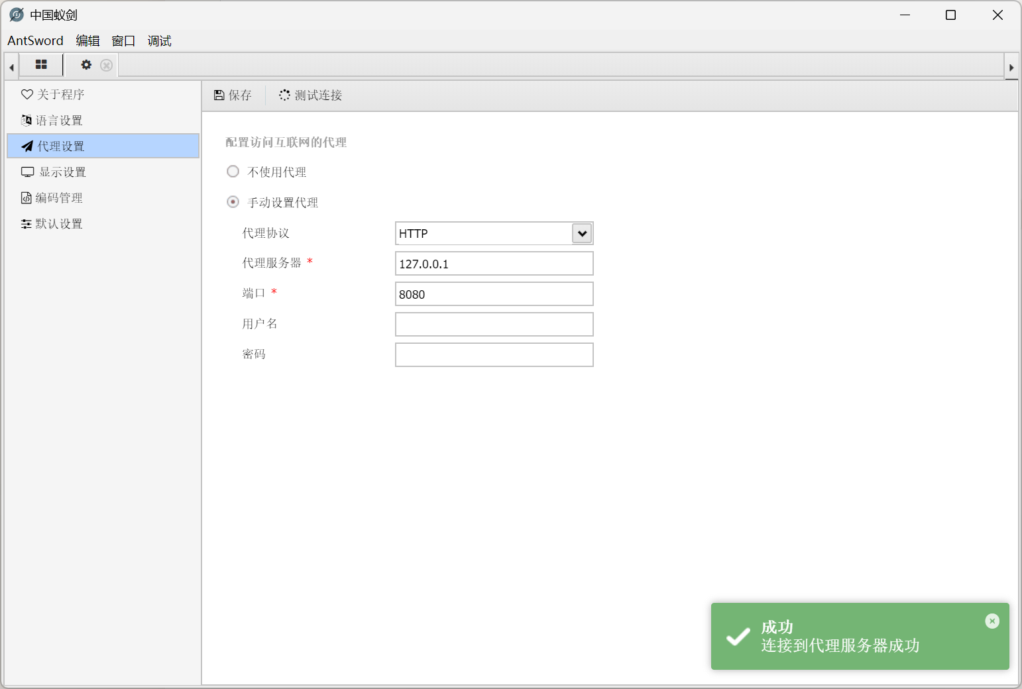Click the sliders icon beside 默认设置

coord(27,224)
